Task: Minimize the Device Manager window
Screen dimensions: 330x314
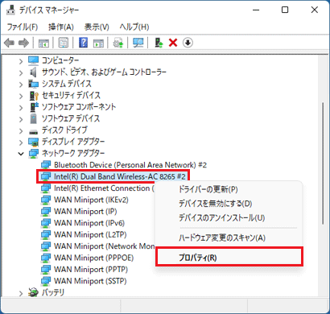Action: coord(256,10)
